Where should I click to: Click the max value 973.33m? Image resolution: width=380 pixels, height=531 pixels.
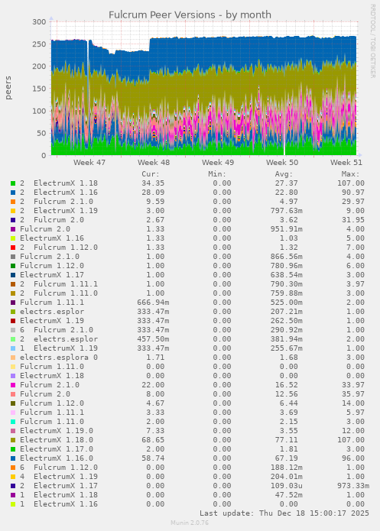coord(353,486)
